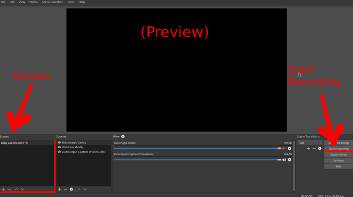This screenshot has width=353, height=197.
Task: Hide the Audio Input Capture source
Action: tap(59, 152)
